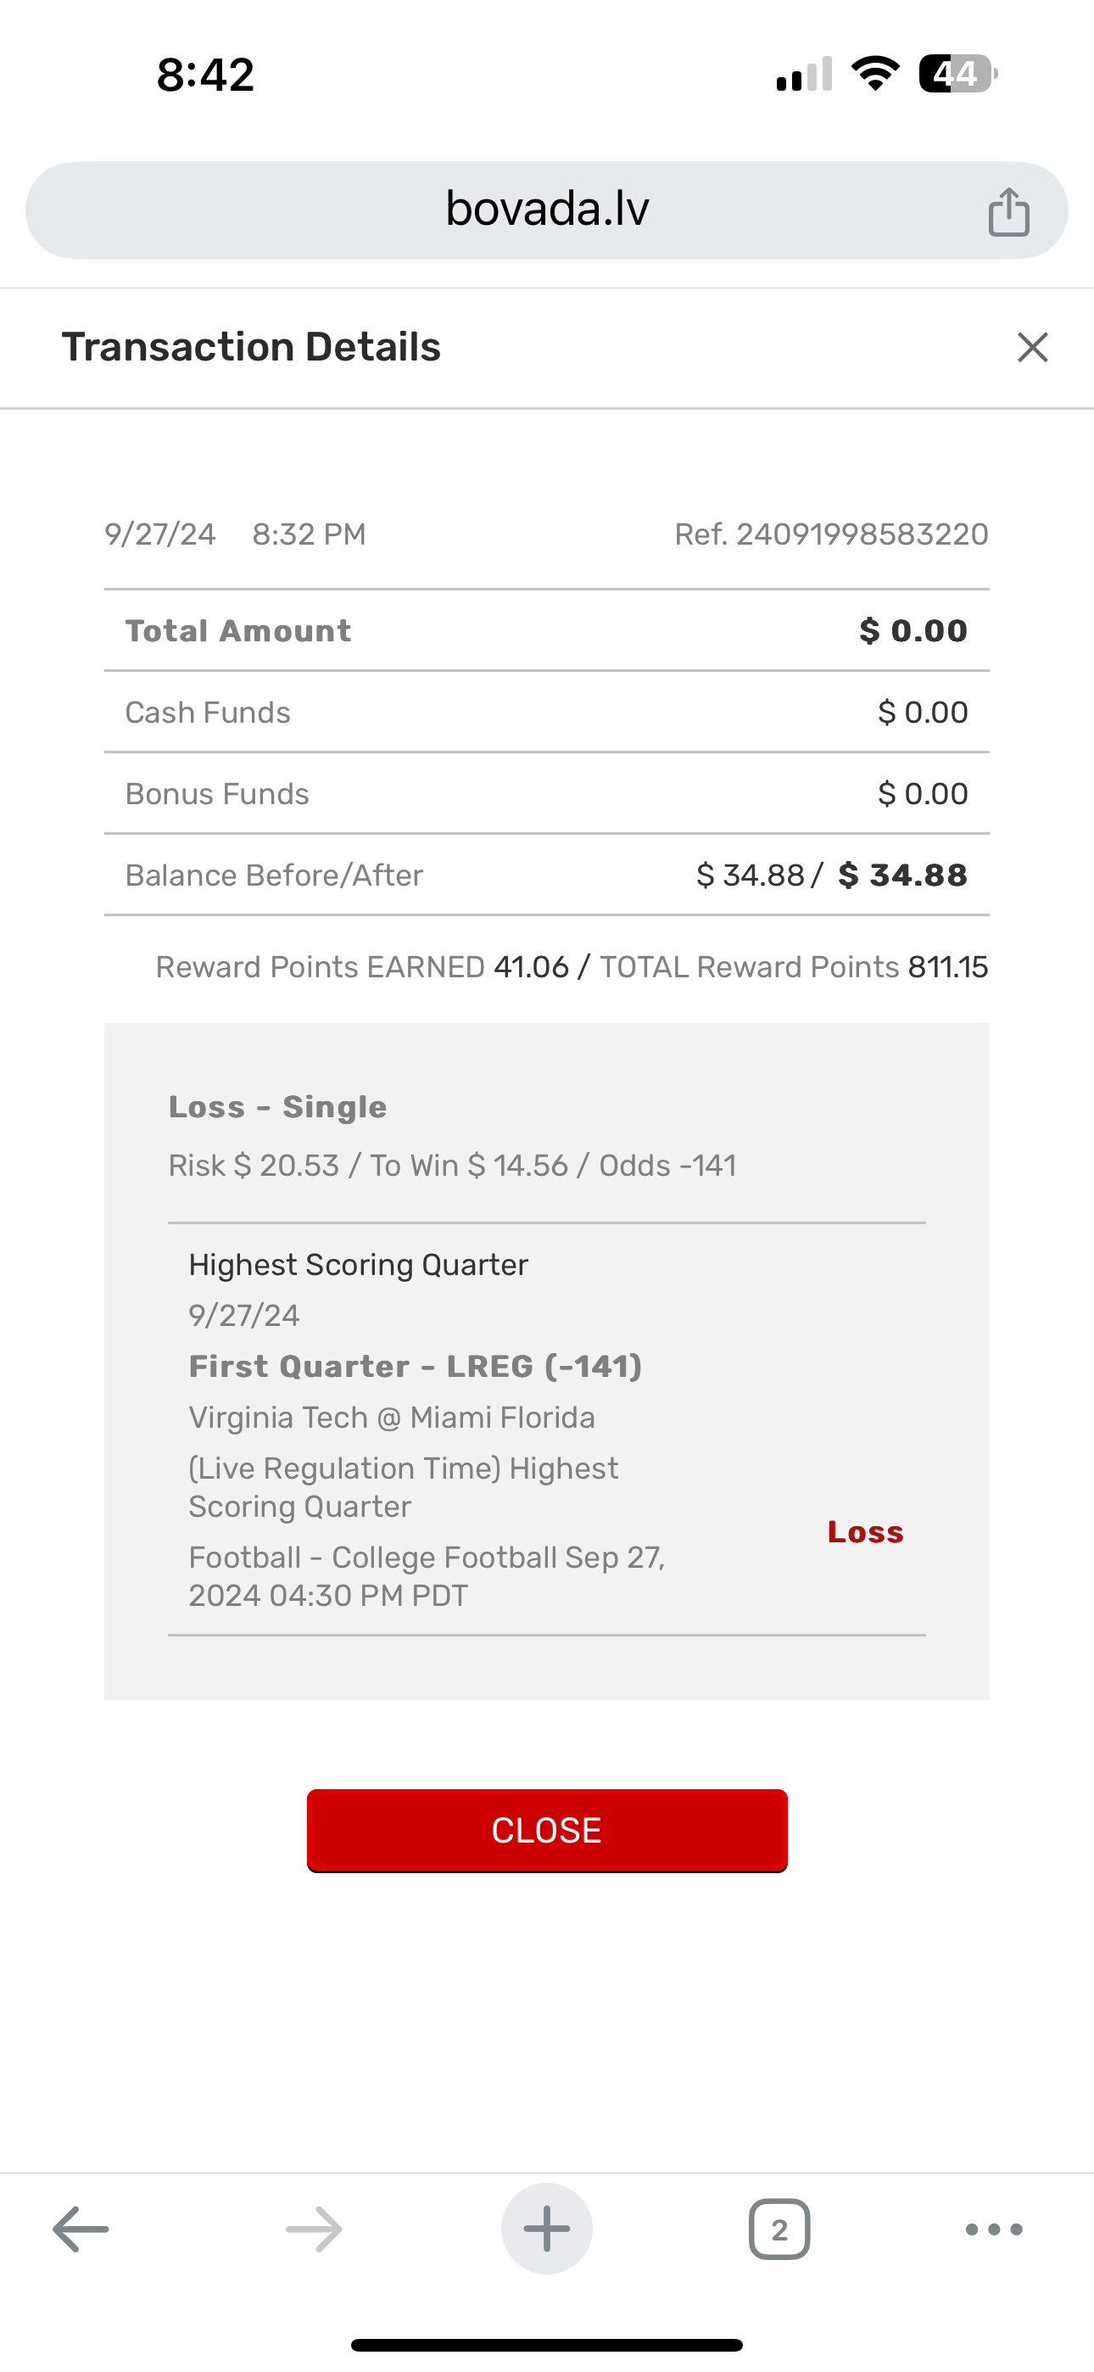This screenshot has width=1094, height=2372.
Task: Tap the share icon in address bar
Action: point(1008,212)
